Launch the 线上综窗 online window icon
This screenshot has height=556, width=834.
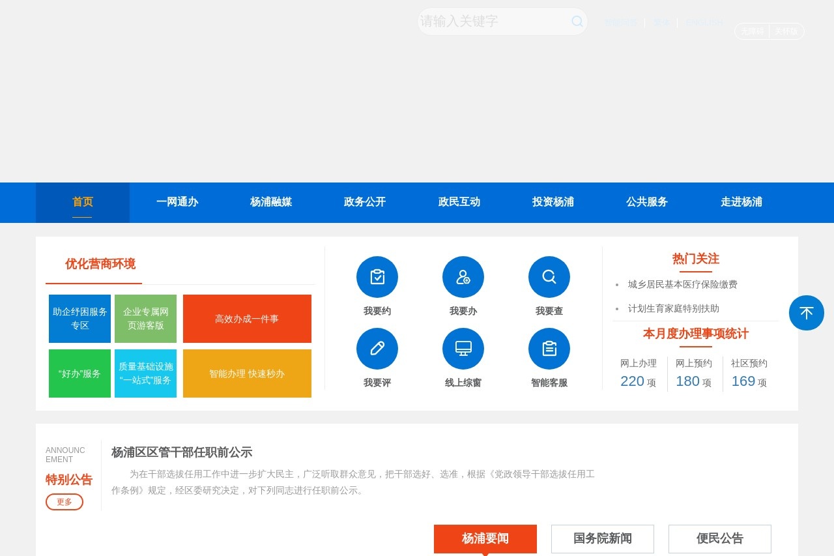463,348
